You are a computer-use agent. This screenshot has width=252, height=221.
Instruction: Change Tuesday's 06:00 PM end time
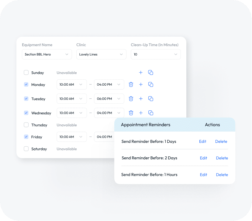(x=109, y=99)
